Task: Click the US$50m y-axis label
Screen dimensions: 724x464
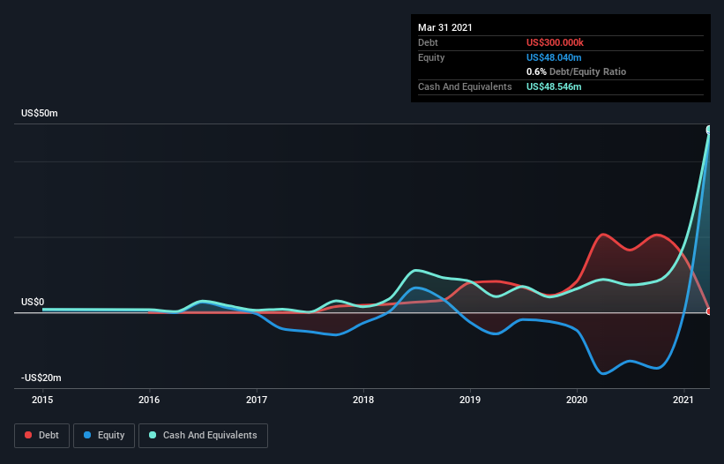Action: (40, 113)
